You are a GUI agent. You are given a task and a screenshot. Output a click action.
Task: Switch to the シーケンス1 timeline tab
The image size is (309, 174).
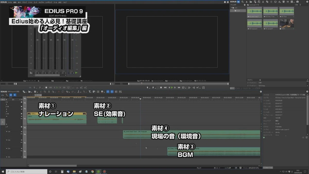point(30,95)
